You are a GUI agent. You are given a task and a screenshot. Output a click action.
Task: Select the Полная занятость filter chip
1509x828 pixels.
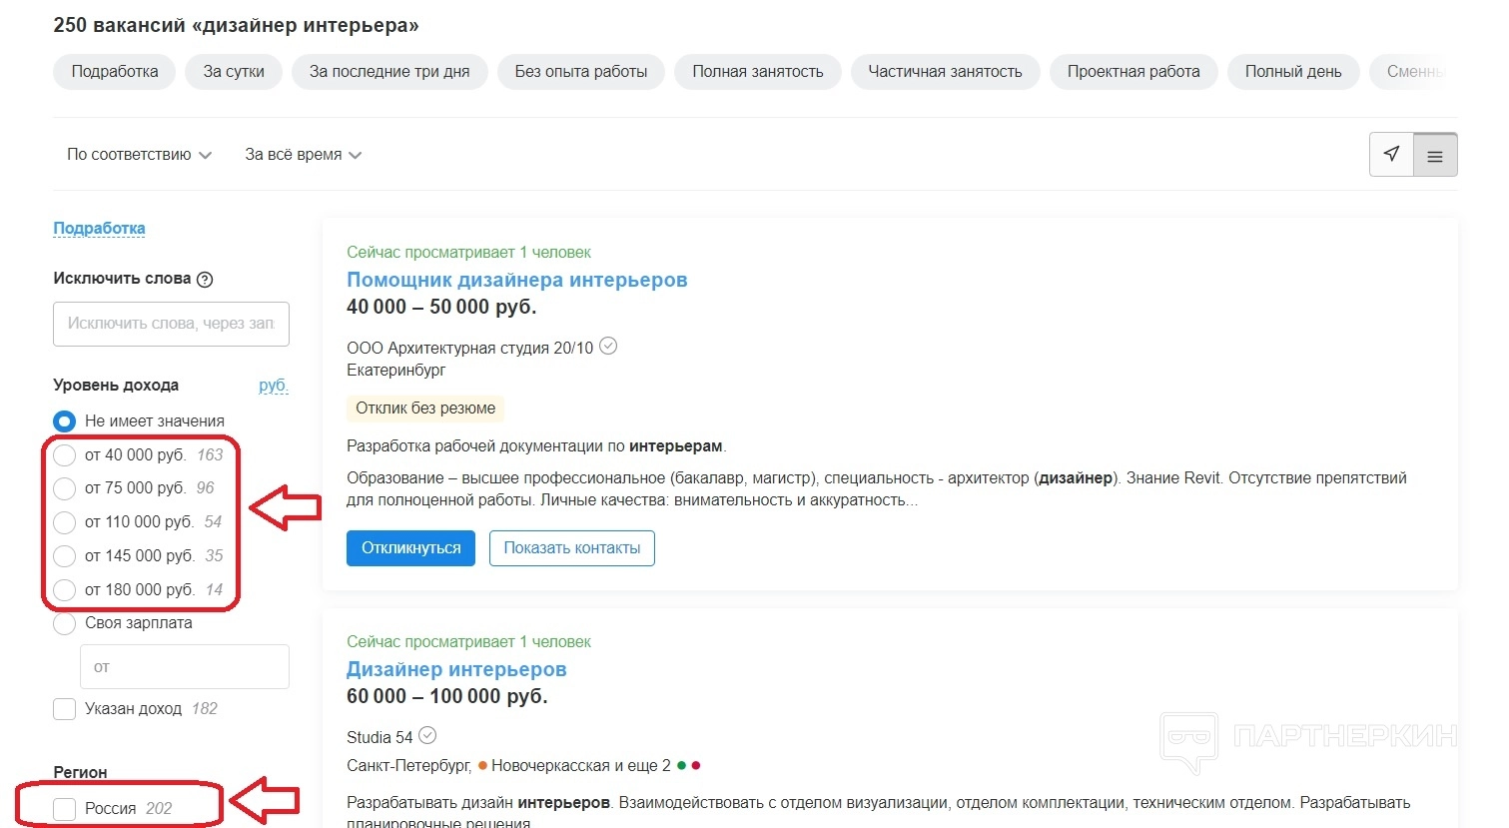point(757,72)
